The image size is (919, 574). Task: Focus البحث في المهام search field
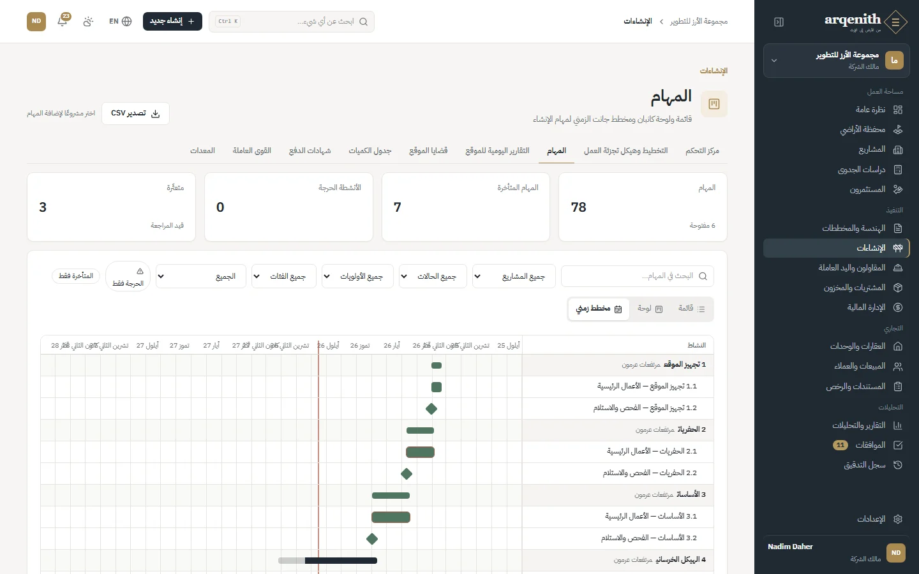[638, 276]
